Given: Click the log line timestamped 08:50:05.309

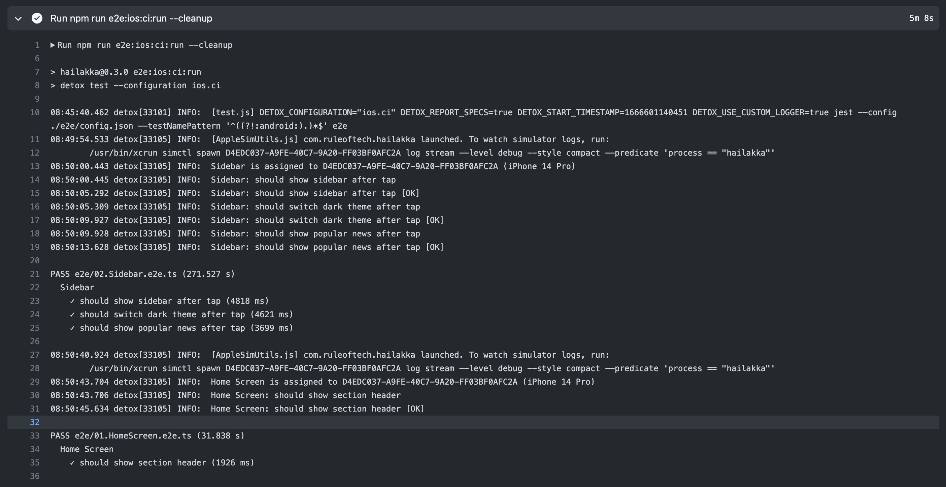Looking at the screenshot, I should tap(235, 207).
